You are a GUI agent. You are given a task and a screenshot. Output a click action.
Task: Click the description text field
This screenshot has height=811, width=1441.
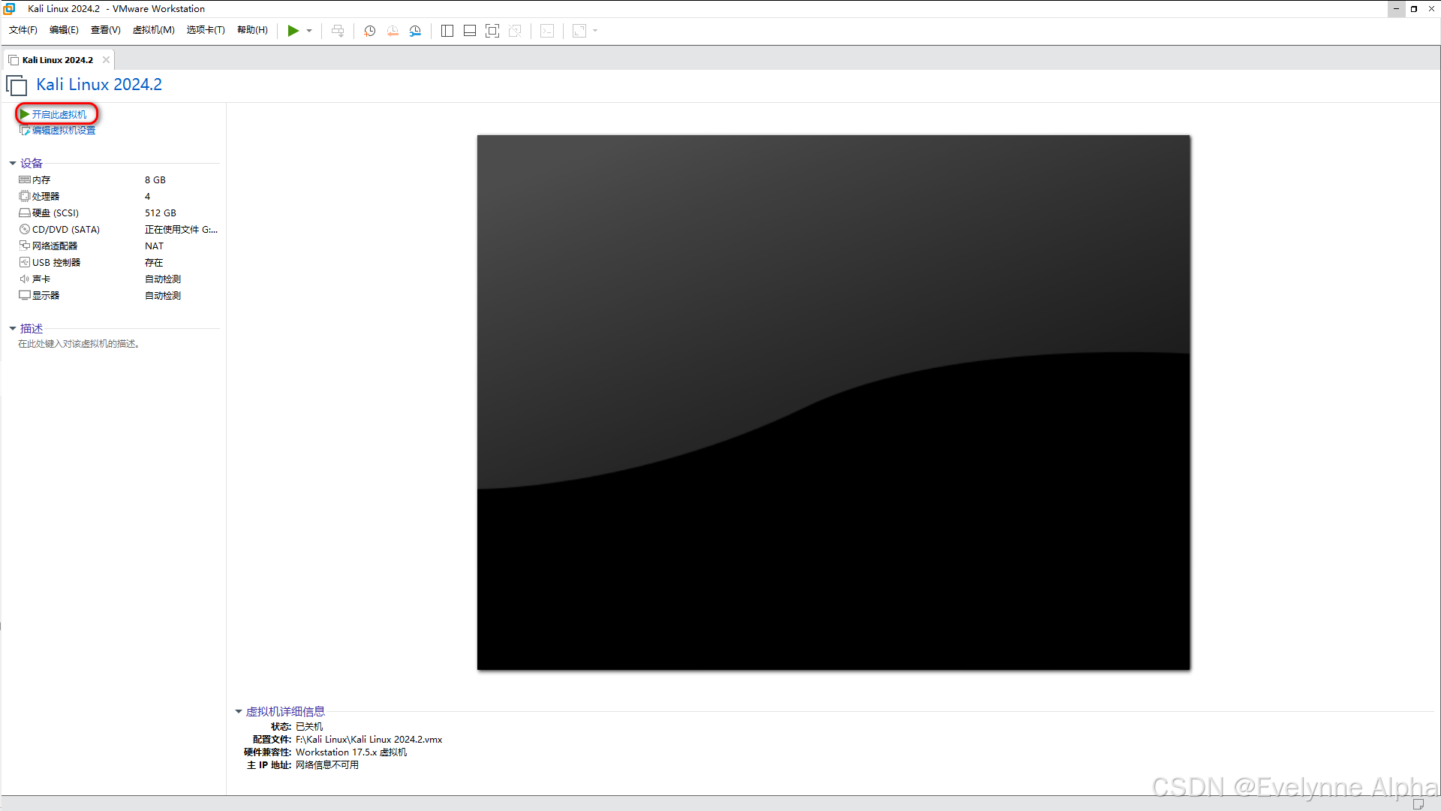79,344
